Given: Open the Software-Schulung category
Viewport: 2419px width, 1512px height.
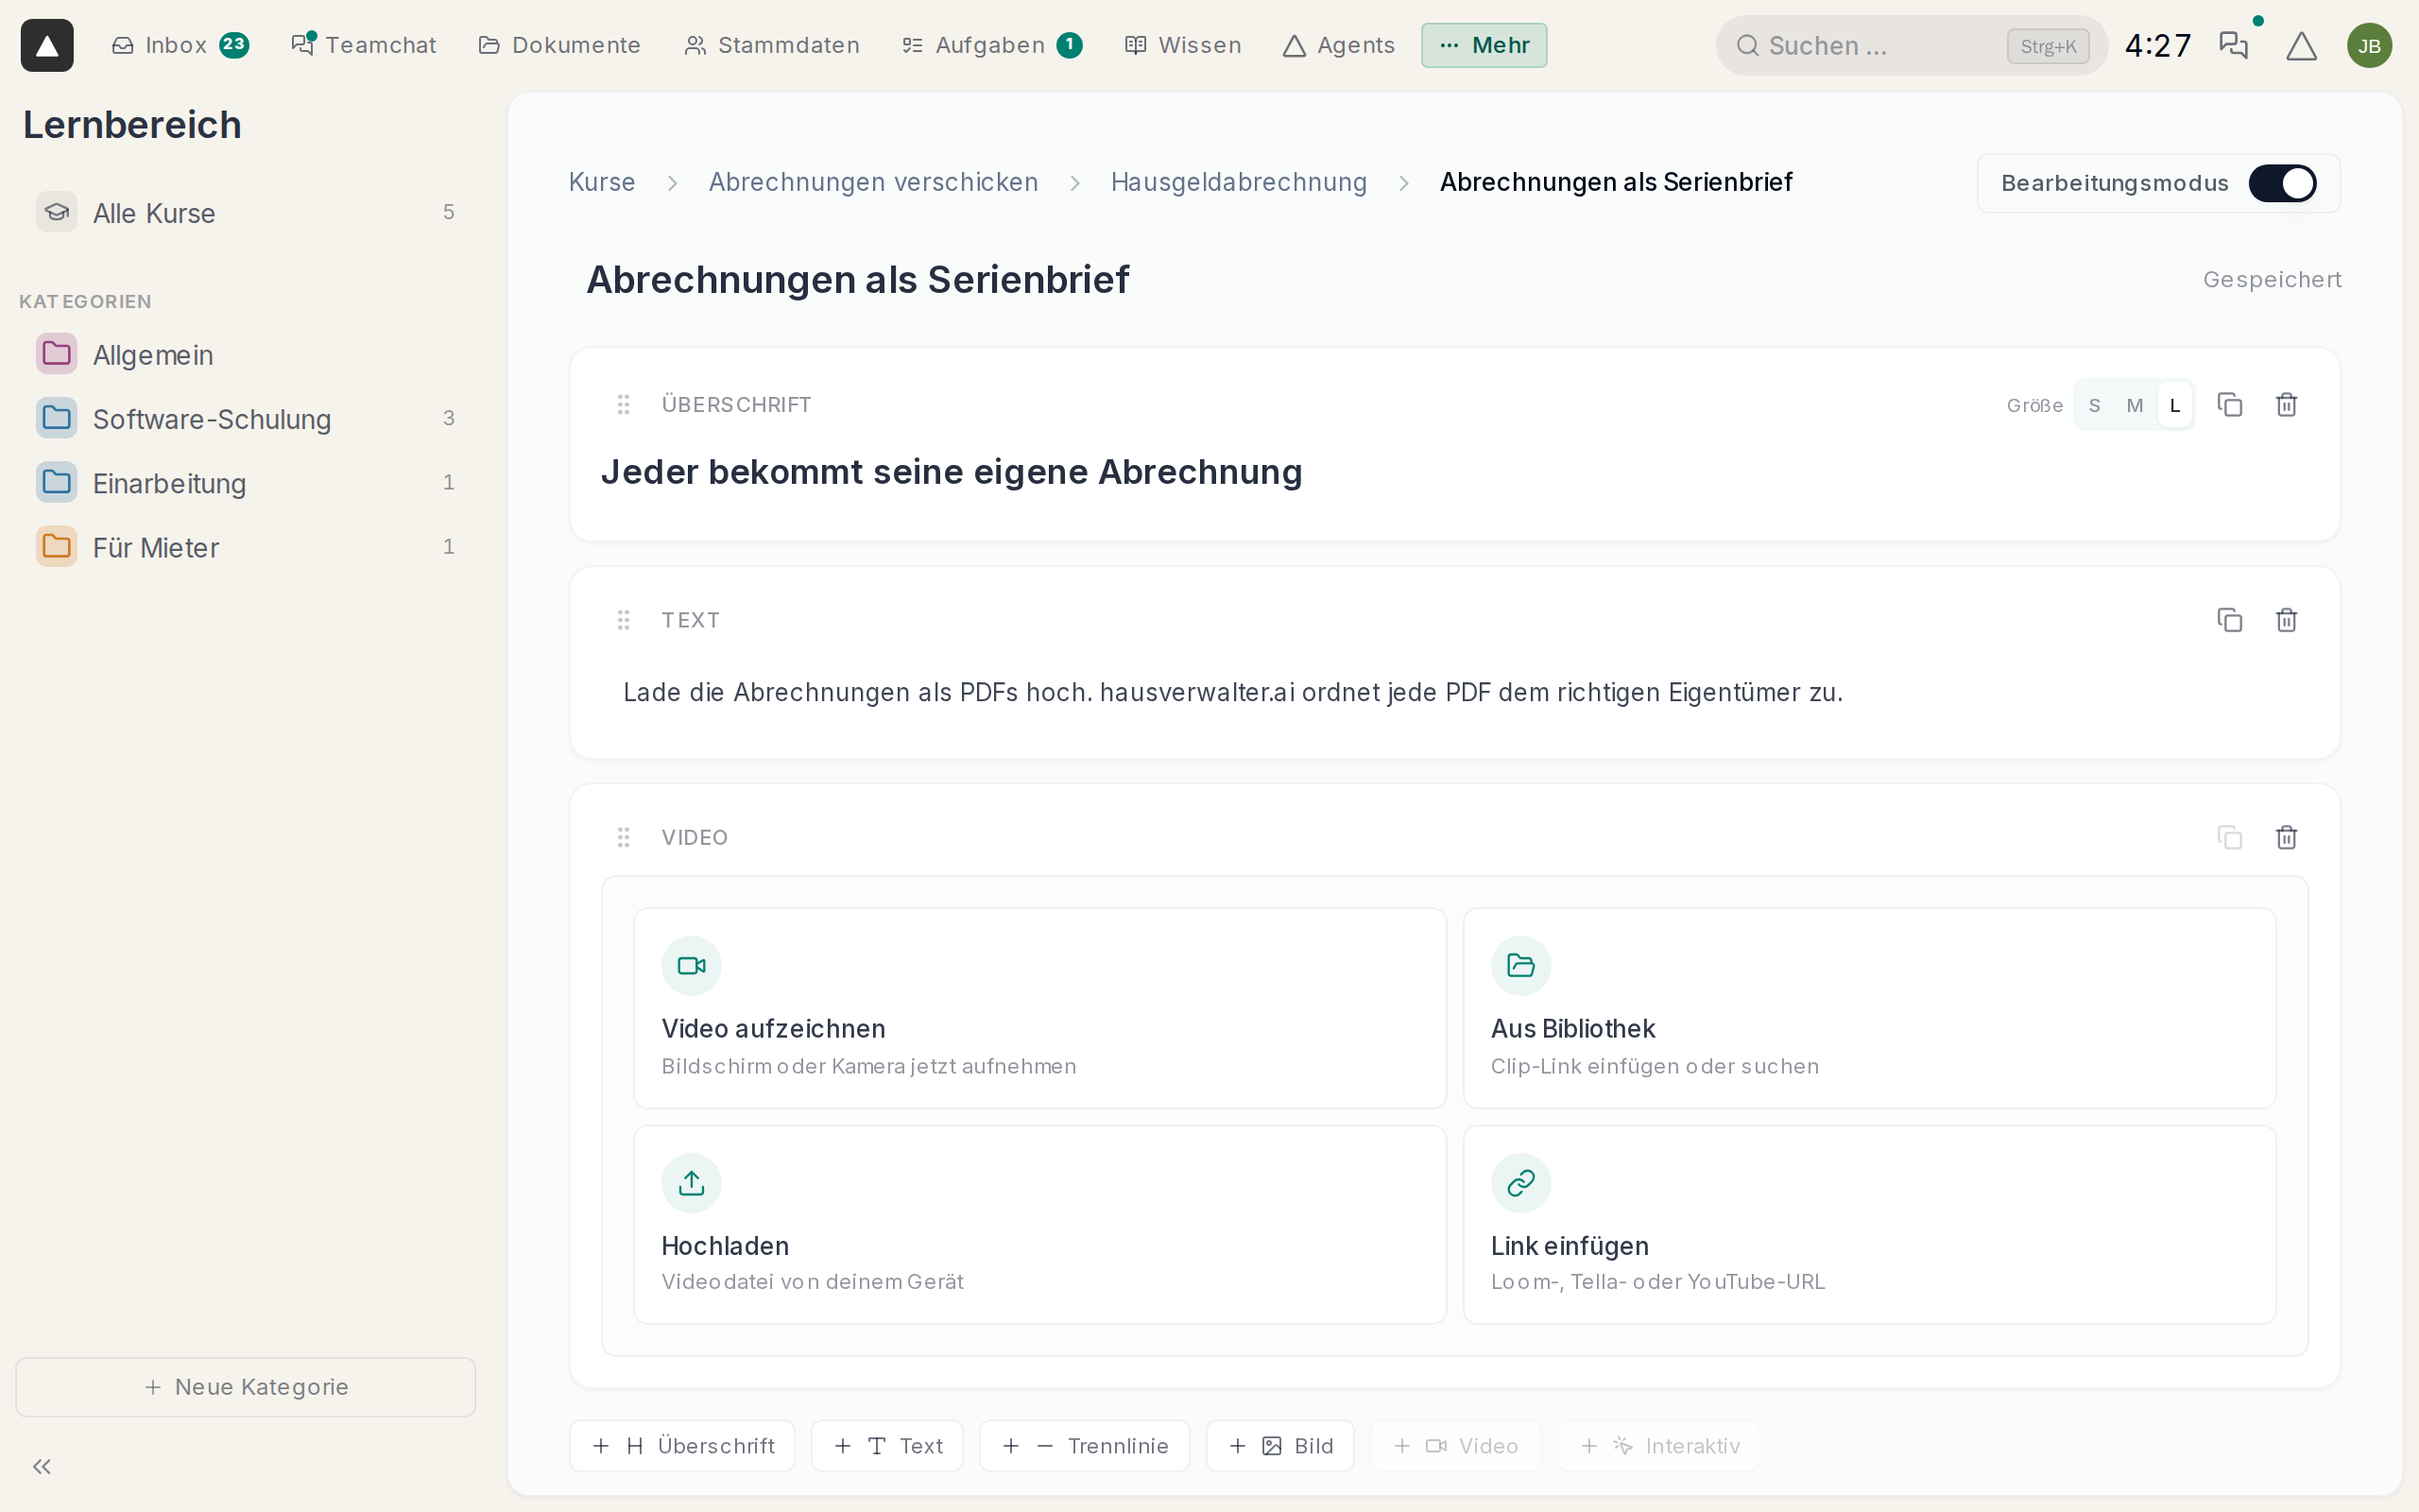Looking at the screenshot, I should pos(246,418).
